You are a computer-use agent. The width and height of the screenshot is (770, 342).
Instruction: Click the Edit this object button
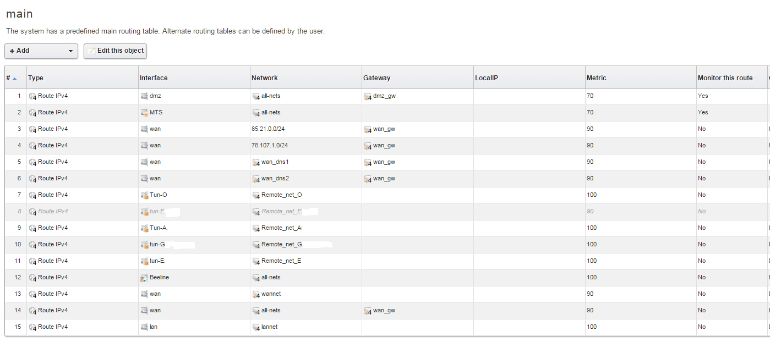[x=116, y=51]
